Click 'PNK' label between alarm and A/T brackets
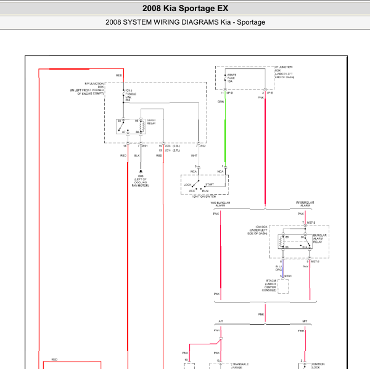 (x=261, y=314)
